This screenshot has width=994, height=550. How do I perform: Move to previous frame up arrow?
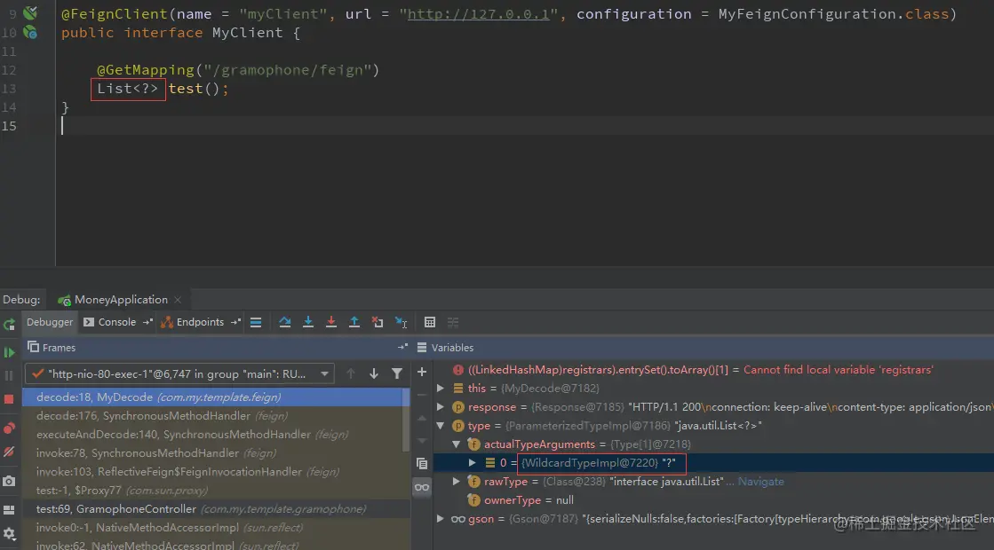tap(351, 374)
